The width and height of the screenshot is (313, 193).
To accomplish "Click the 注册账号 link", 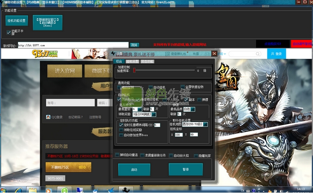I will pyautogui.click(x=95, y=117).
